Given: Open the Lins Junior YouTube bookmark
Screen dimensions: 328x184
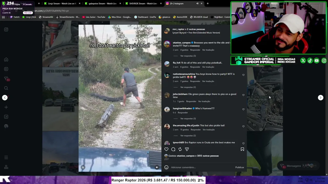Looking at the screenshot, I should coord(94,17).
